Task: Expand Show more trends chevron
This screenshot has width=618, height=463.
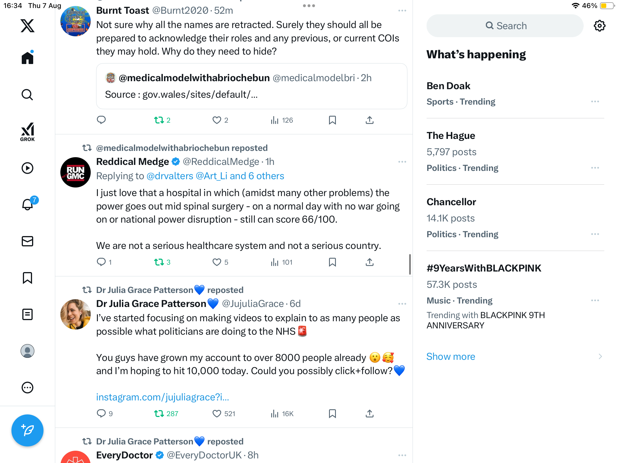Action: pos(600,356)
